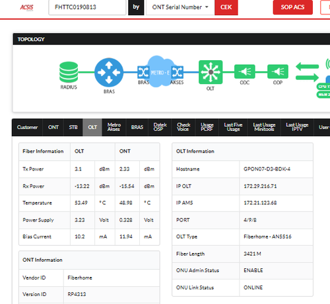Select the blue BRAS router icon
330x304 pixels.
[x=109, y=73]
